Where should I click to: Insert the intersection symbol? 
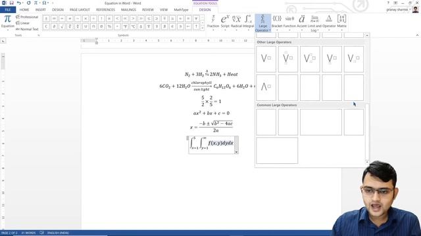tap(93, 26)
